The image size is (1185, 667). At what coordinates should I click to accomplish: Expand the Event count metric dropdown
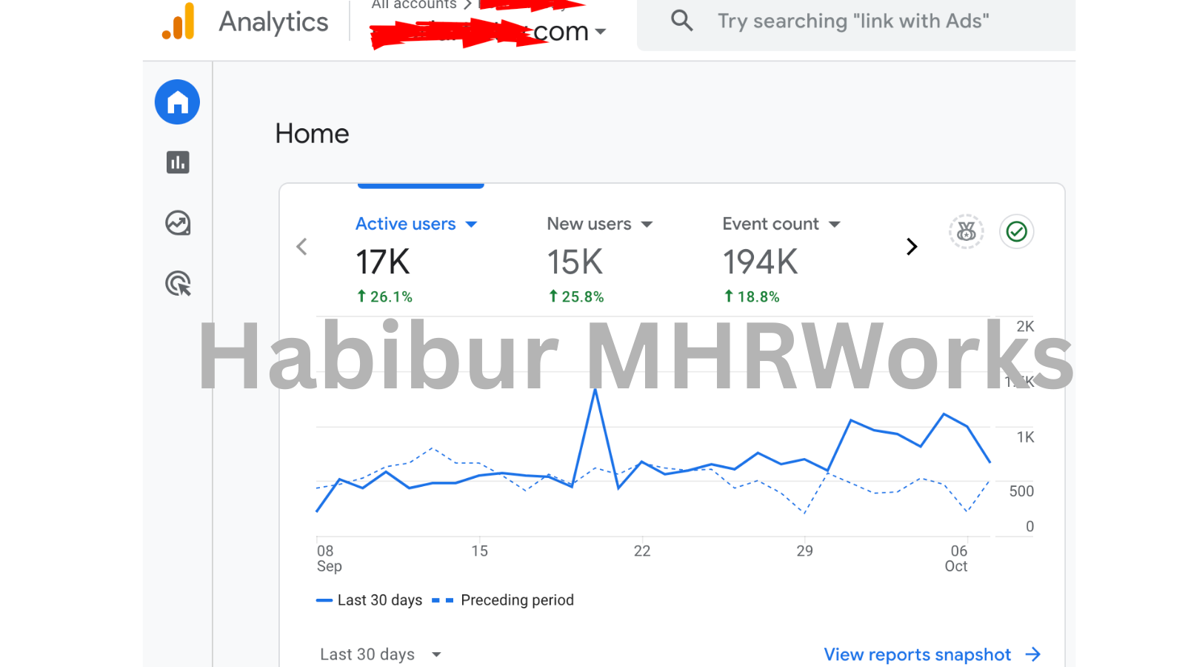pyautogui.click(x=835, y=225)
